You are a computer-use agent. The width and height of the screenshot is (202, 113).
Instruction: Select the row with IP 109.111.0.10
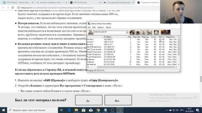click(132, 42)
